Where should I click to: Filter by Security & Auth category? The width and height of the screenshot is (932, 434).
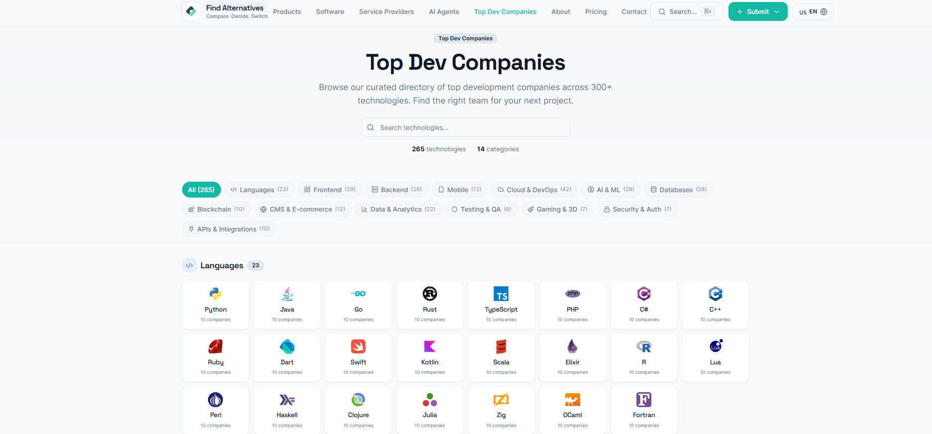click(637, 209)
